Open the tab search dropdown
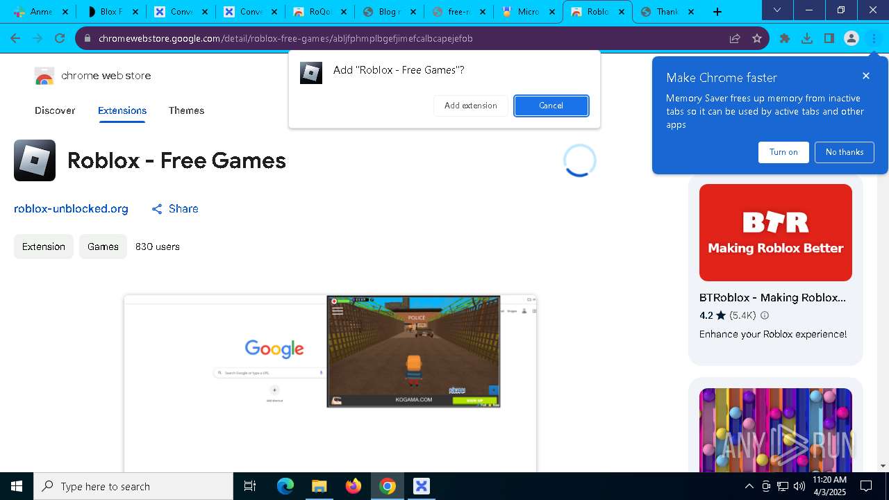The height and width of the screenshot is (500, 889). pyautogui.click(x=777, y=10)
